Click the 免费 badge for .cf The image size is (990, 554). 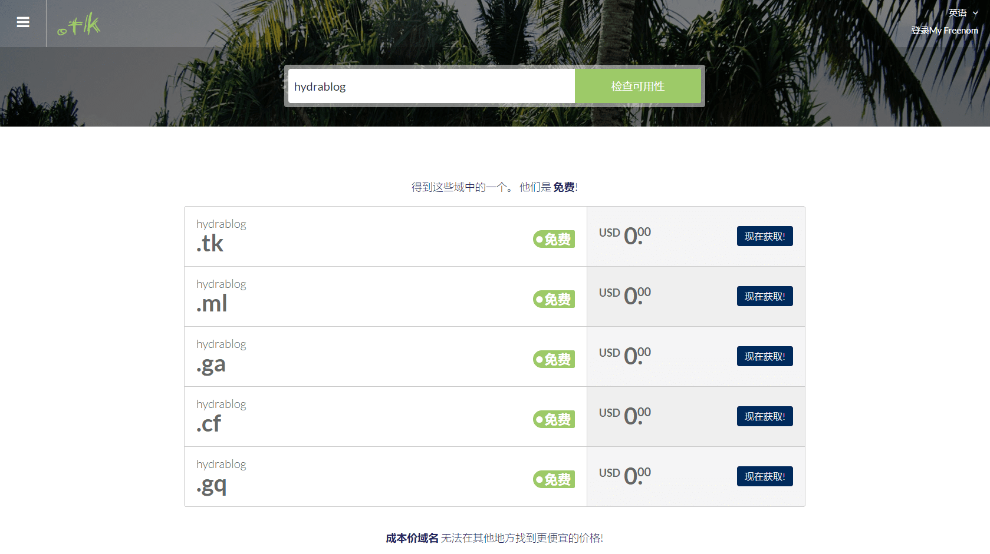pos(554,420)
